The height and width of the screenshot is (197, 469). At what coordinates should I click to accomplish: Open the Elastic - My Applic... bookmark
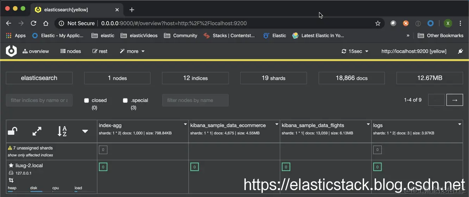[58, 36]
